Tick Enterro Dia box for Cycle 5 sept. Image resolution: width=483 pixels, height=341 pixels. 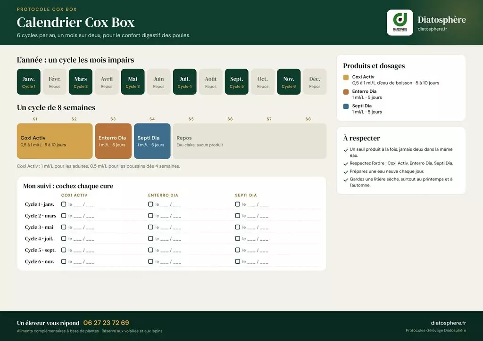(150, 250)
